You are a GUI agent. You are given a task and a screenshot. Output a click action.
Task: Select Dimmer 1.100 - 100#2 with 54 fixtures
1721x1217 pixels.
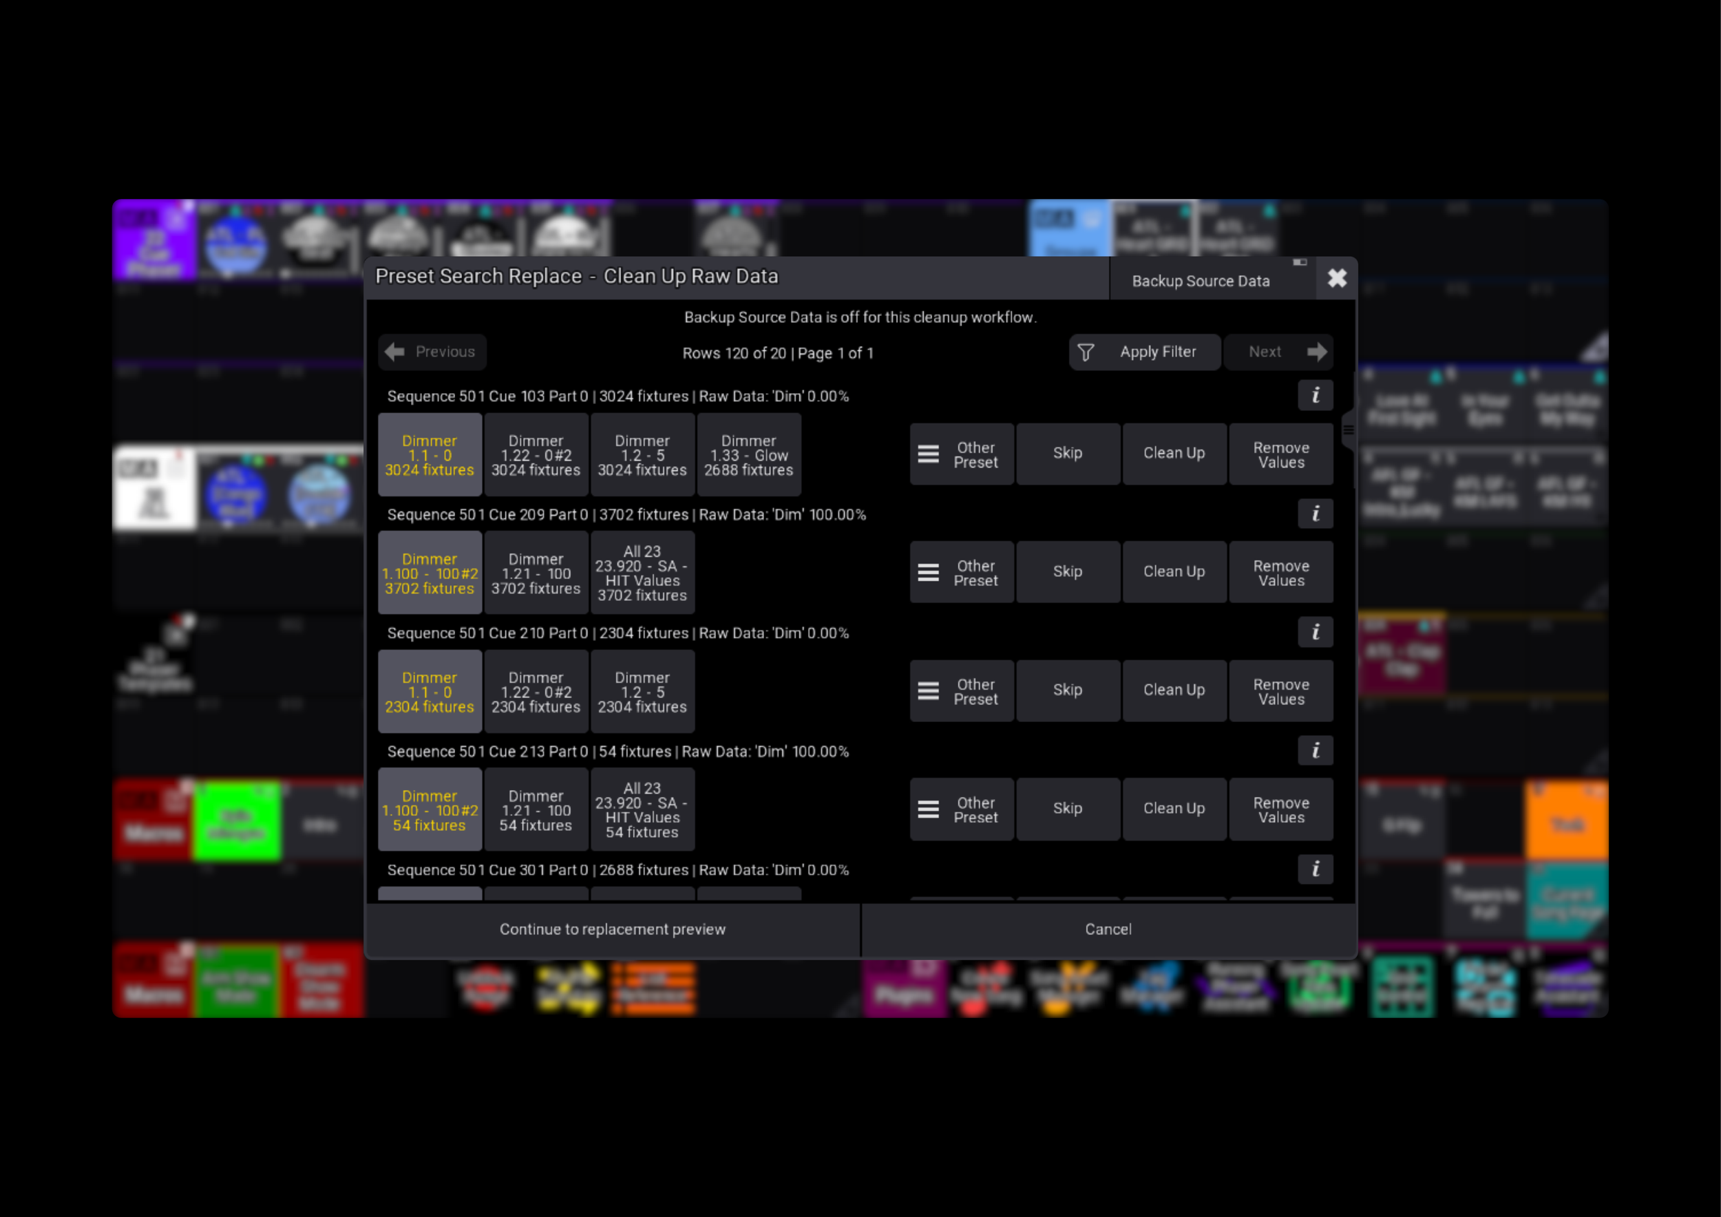point(430,810)
